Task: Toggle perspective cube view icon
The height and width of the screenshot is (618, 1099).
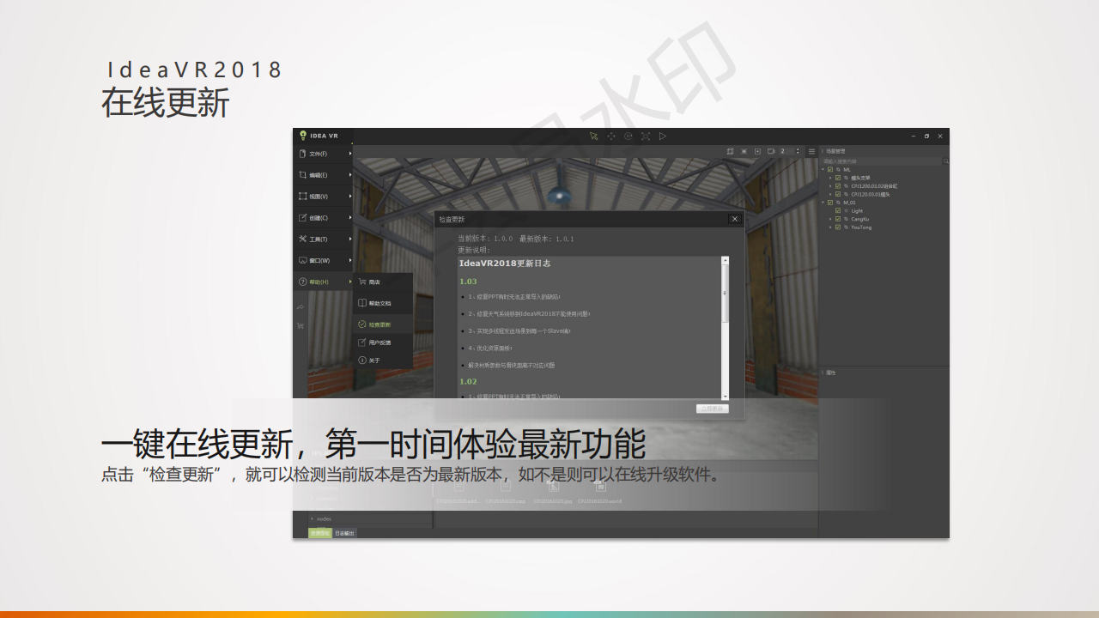Action: click(730, 151)
